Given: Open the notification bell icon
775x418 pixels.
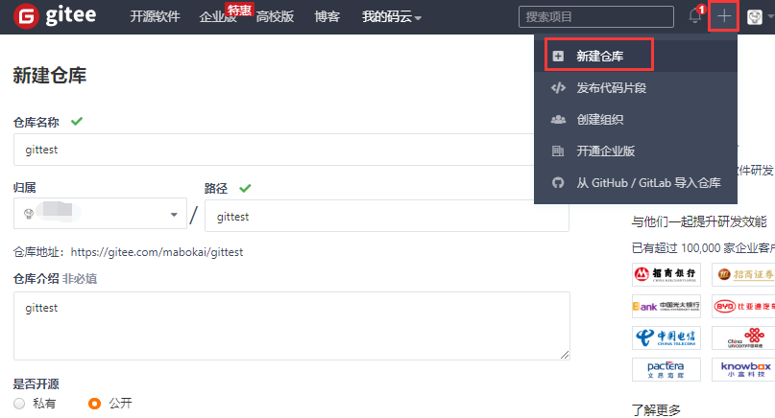Looking at the screenshot, I should 695,16.
